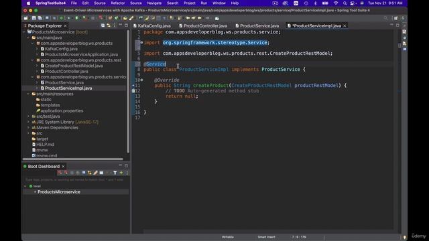Expand Maven Dependencies node
The width and height of the screenshot is (429, 241).
(x=28, y=128)
